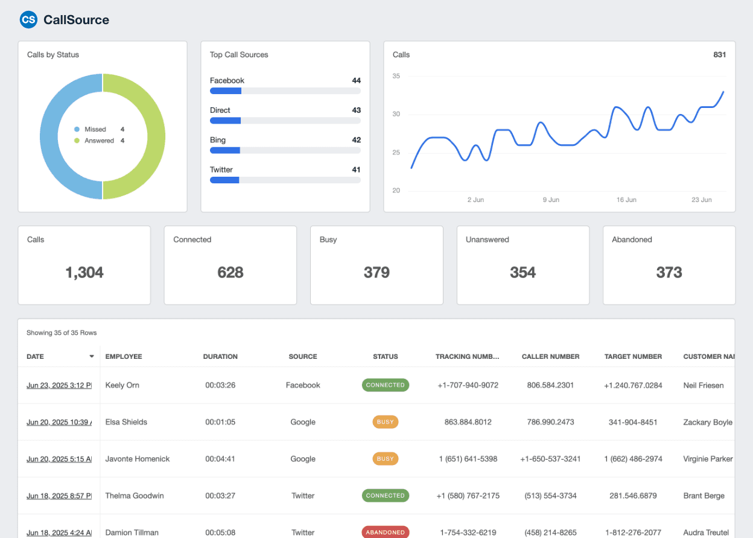Click the SOURCE column header to sort
This screenshot has height=538, width=753.
(x=303, y=356)
